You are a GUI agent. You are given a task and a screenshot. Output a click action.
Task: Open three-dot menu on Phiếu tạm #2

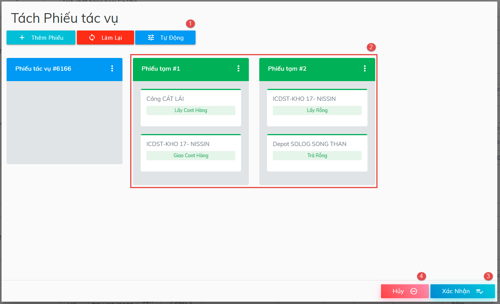[365, 68]
